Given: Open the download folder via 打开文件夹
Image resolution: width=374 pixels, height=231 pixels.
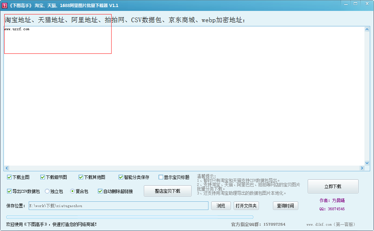Looking at the screenshot, I should 246,206.
